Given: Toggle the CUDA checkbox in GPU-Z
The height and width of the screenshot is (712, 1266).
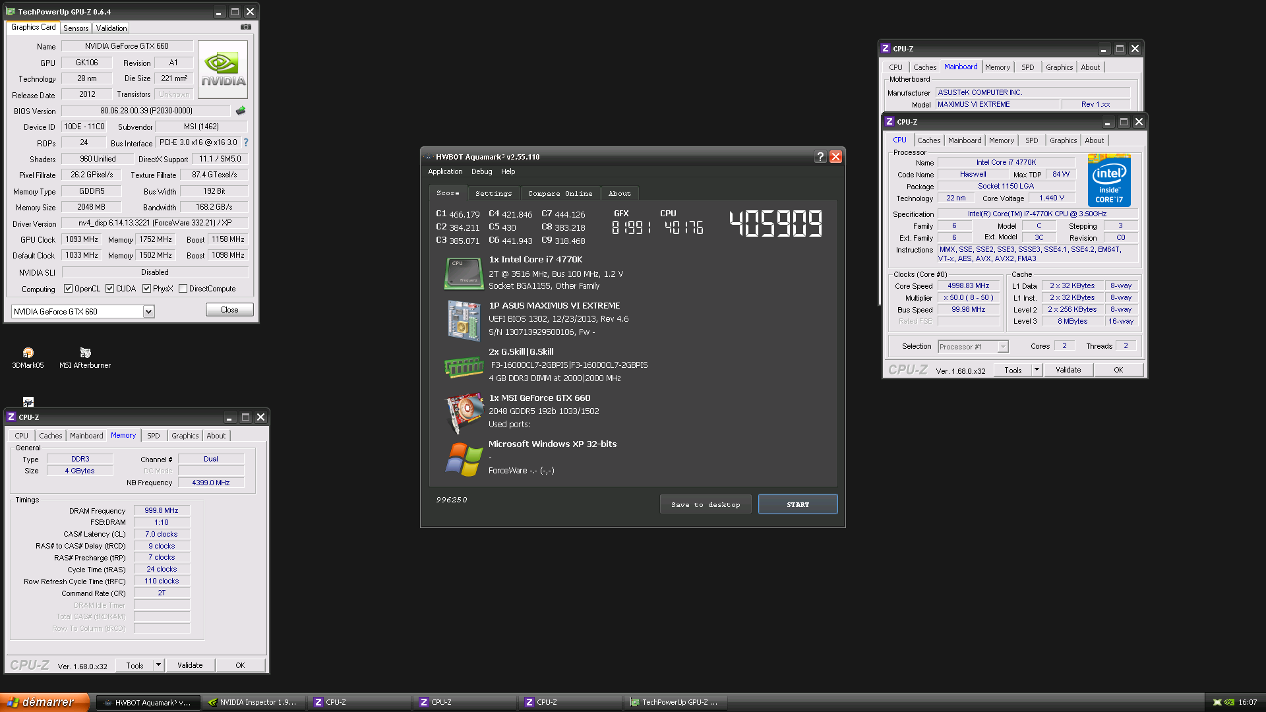Looking at the screenshot, I should tap(110, 289).
